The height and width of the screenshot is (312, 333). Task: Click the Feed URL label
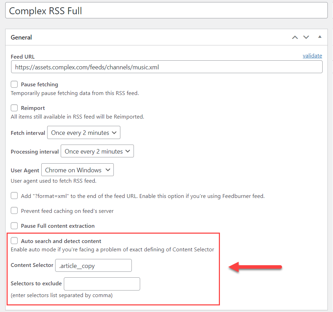click(x=23, y=57)
